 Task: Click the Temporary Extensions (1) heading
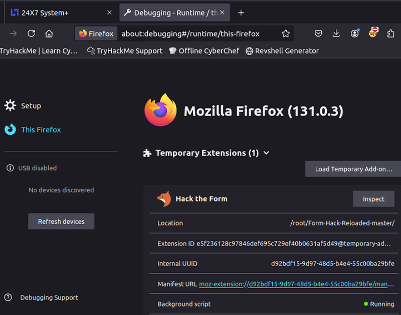tap(207, 153)
